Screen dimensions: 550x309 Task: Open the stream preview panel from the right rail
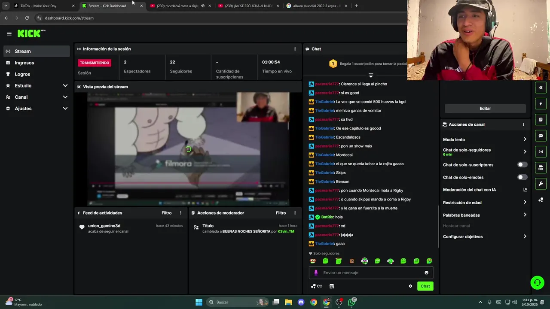[x=541, y=88]
